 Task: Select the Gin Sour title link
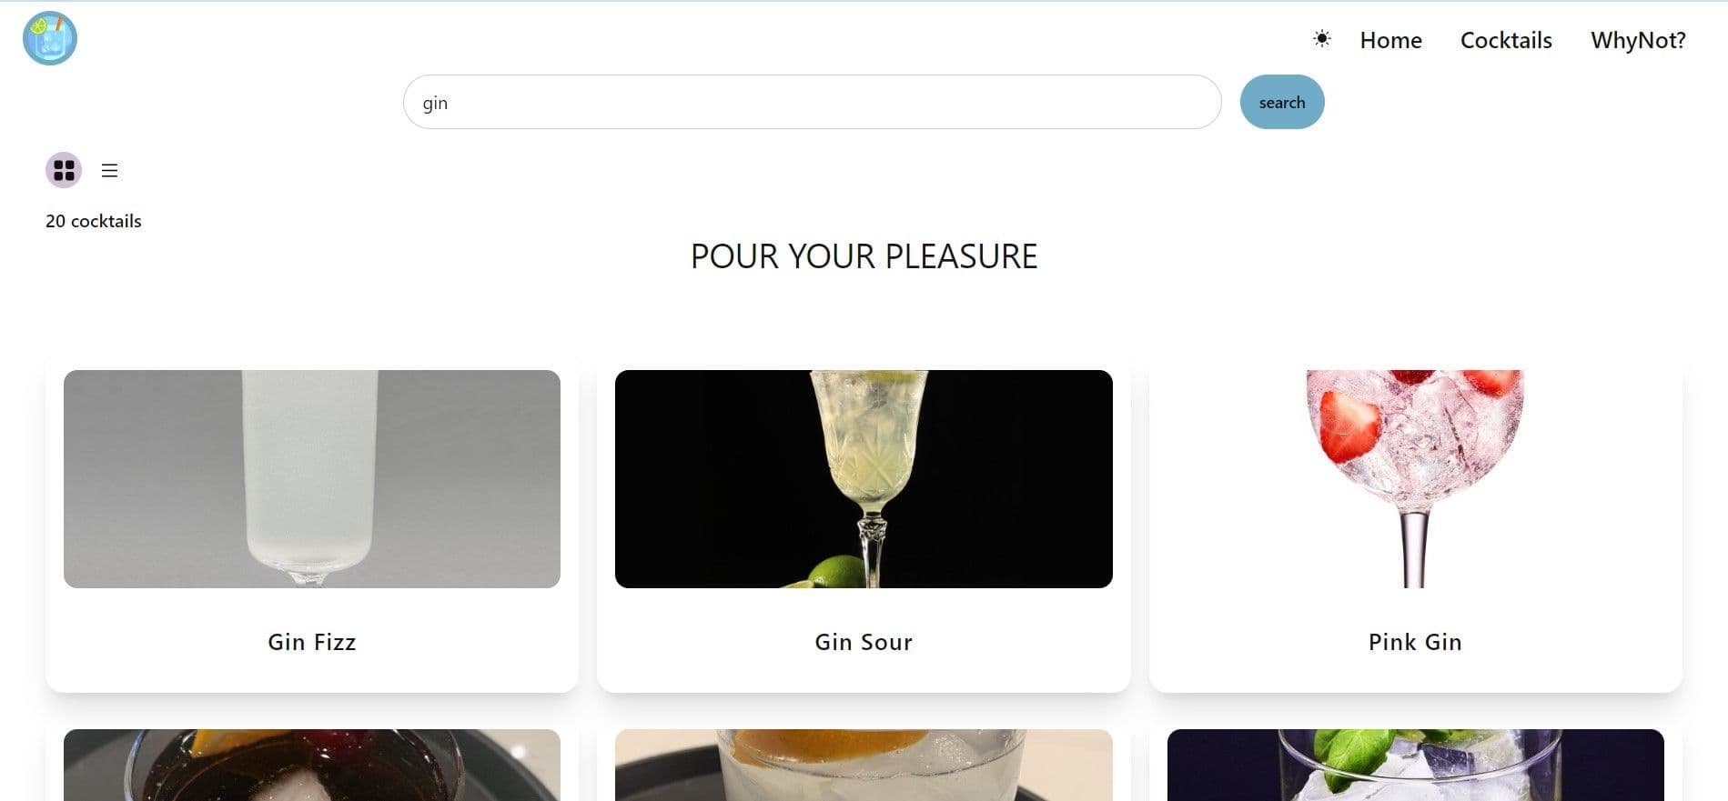(x=864, y=642)
